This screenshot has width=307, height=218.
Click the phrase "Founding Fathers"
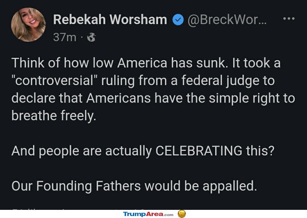89,186
